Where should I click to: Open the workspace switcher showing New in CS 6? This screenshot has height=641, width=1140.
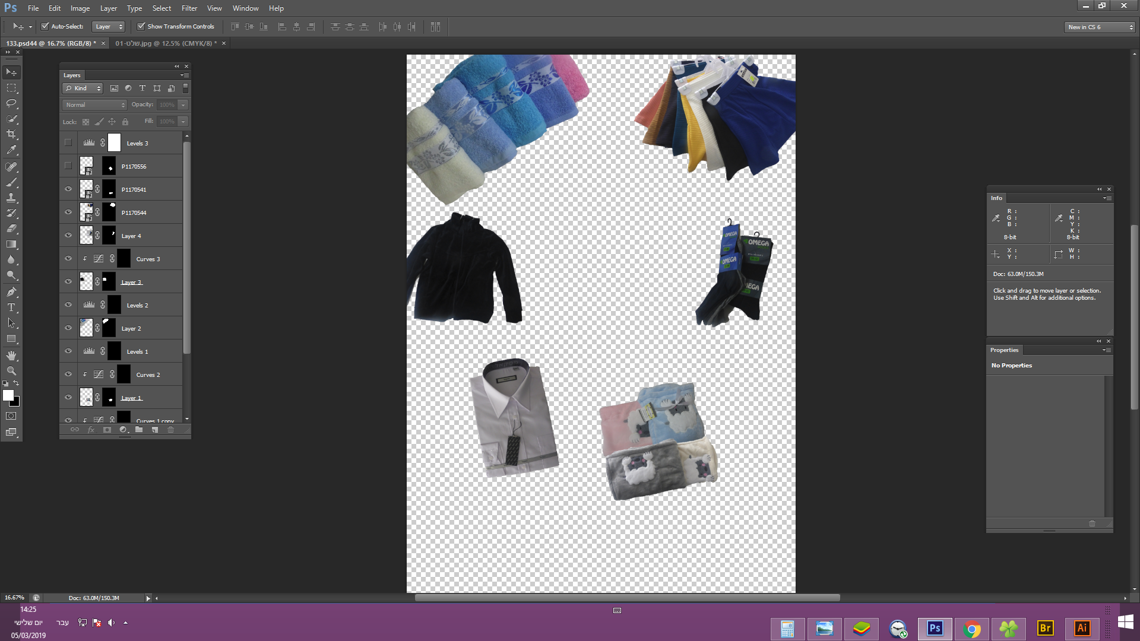coord(1098,27)
